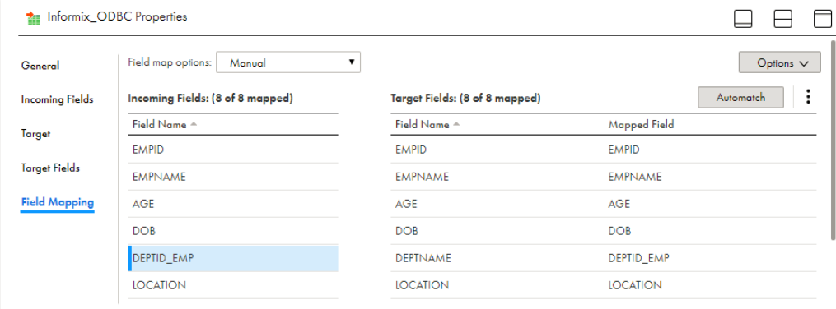Dock properties panel to bottom layout icon
Screen dimensions: 836x309
point(743,19)
